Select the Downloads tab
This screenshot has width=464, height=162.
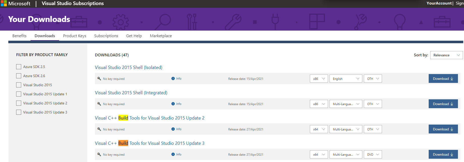[x=45, y=36]
